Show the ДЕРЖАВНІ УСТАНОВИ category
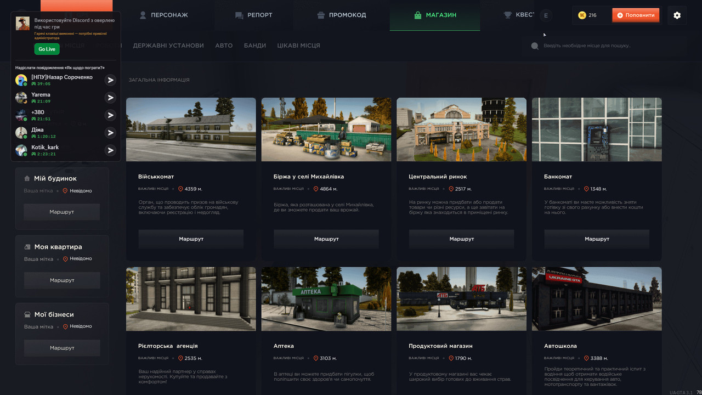This screenshot has height=395, width=702. click(168, 46)
